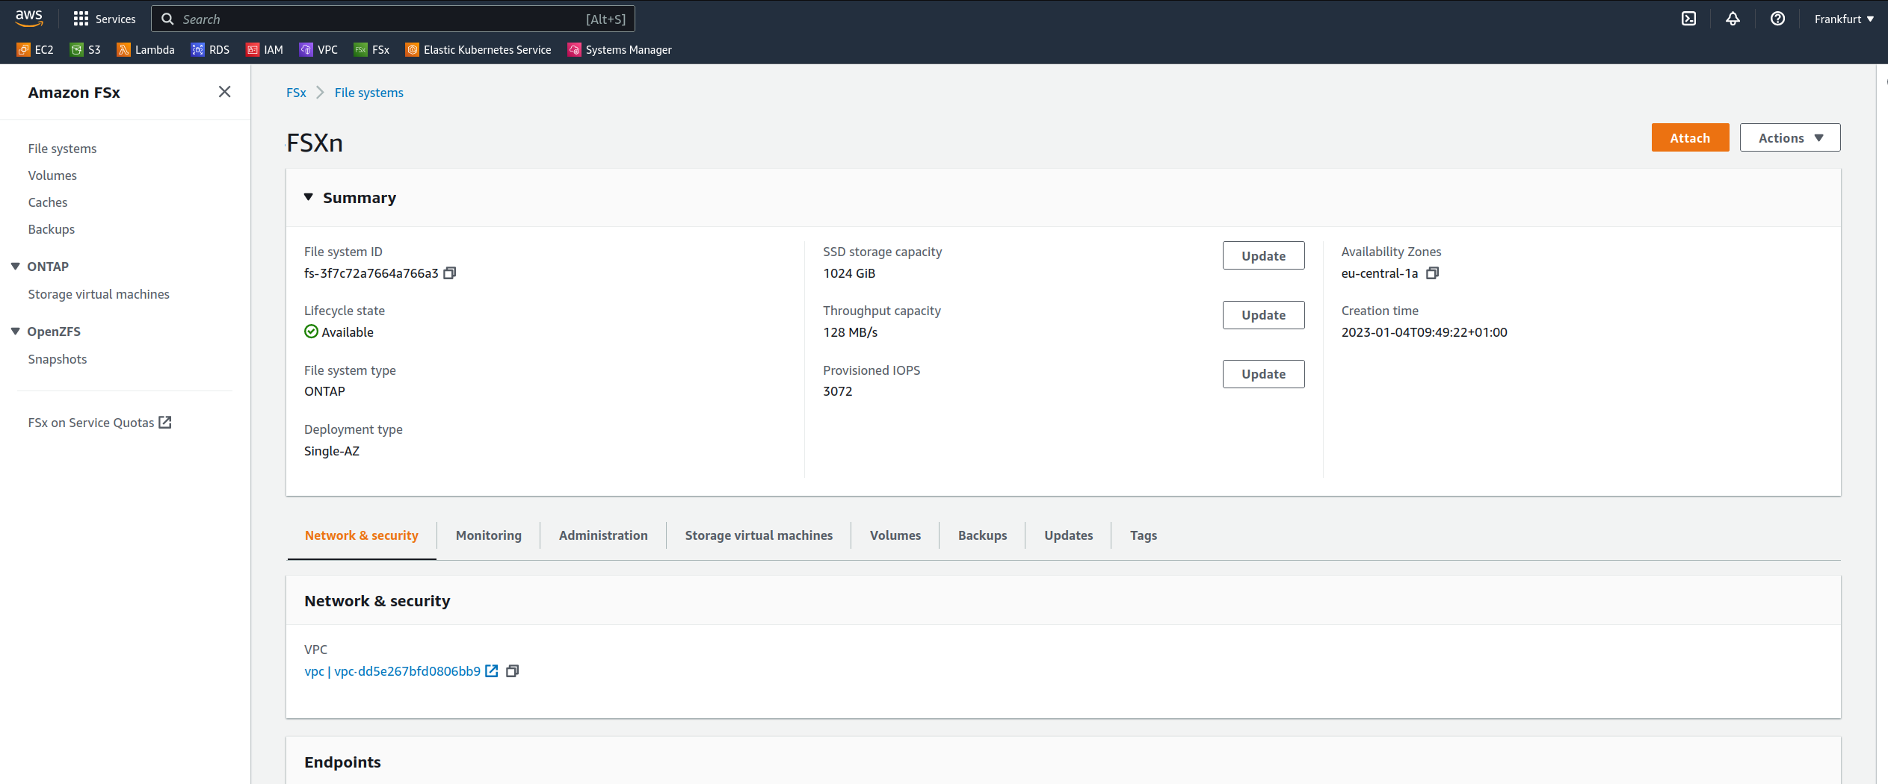Open S3 shortcut in favorites bar
The image size is (1888, 784).
coord(85,50)
